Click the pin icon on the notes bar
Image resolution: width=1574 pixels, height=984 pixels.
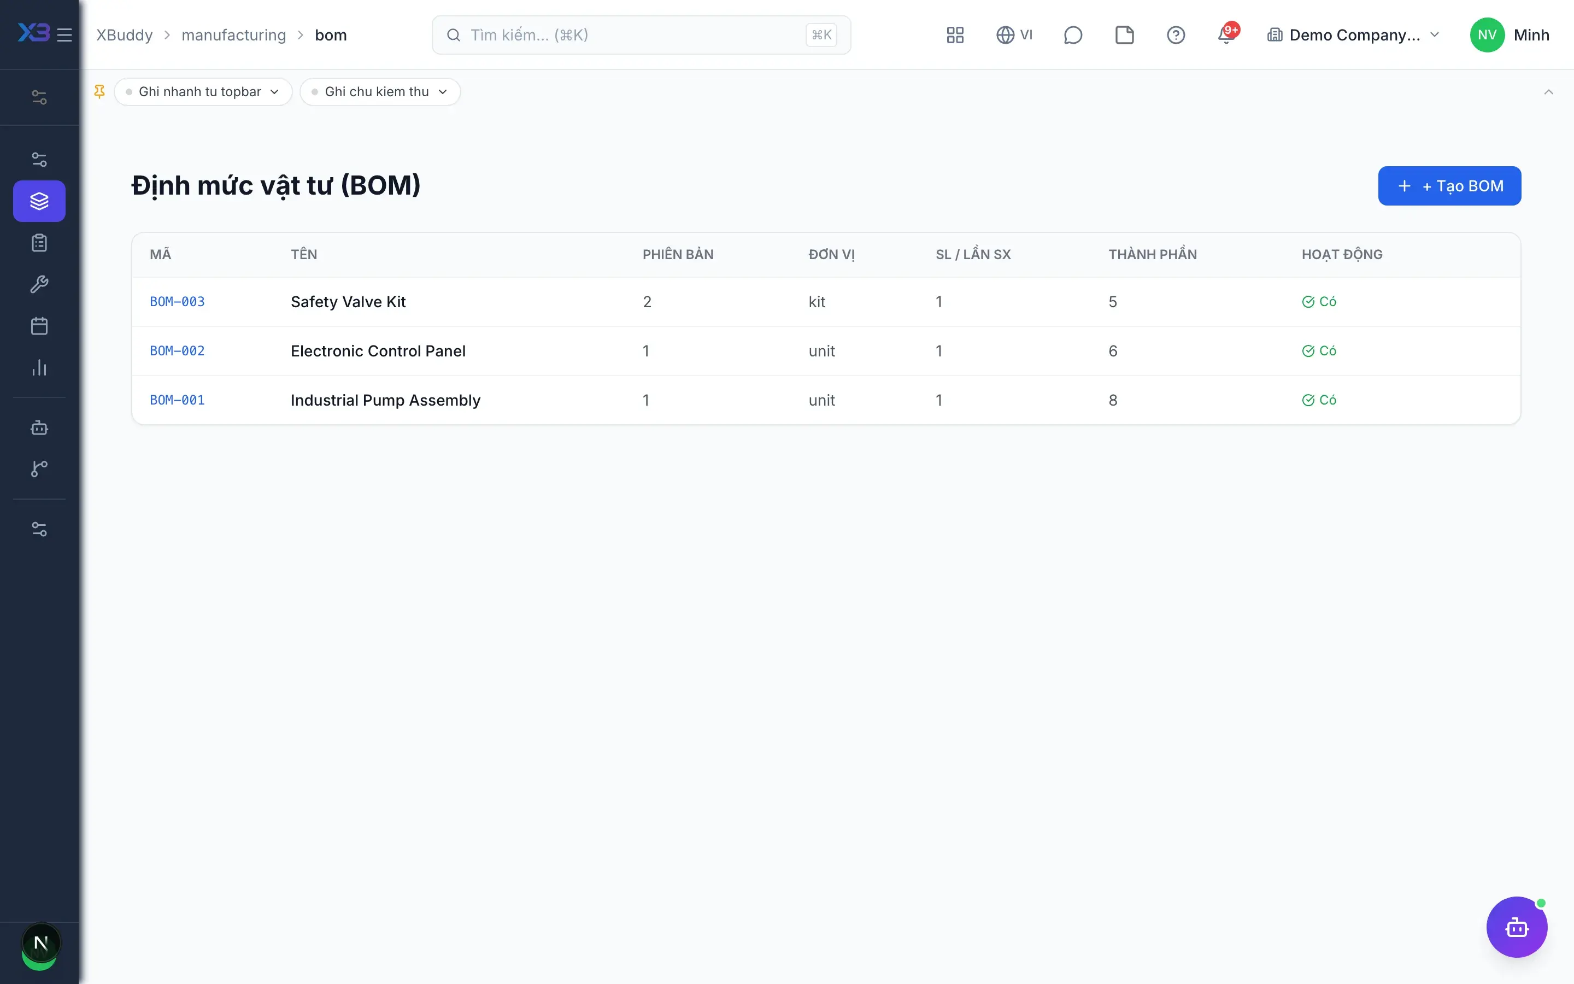click(x=99, y=92)
